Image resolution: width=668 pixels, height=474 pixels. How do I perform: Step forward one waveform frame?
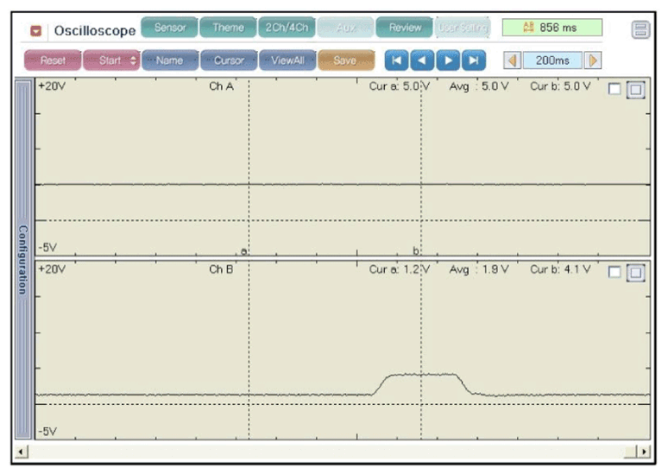(x=447, y=60)
